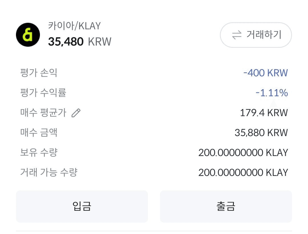Select the 평가 수익률 label
This screenshot has width=308, height=234.
[43, 93]
